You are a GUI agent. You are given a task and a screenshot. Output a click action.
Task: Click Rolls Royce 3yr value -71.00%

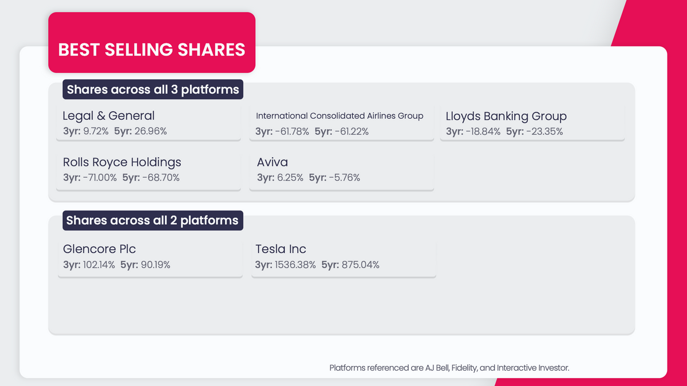coord(99,178)
